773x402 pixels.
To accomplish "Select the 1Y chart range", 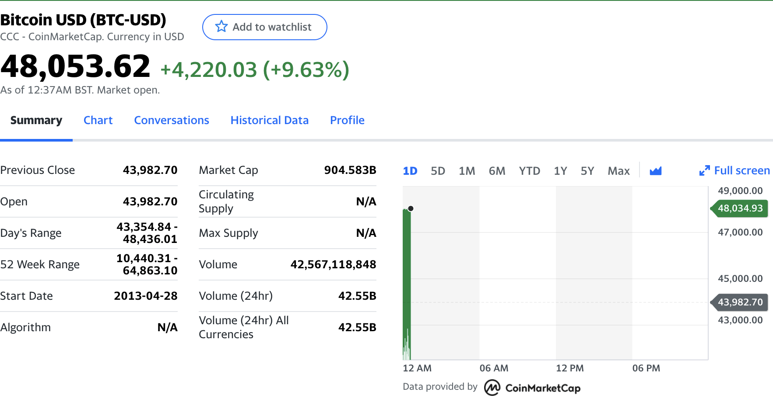I will click(561, 171).
